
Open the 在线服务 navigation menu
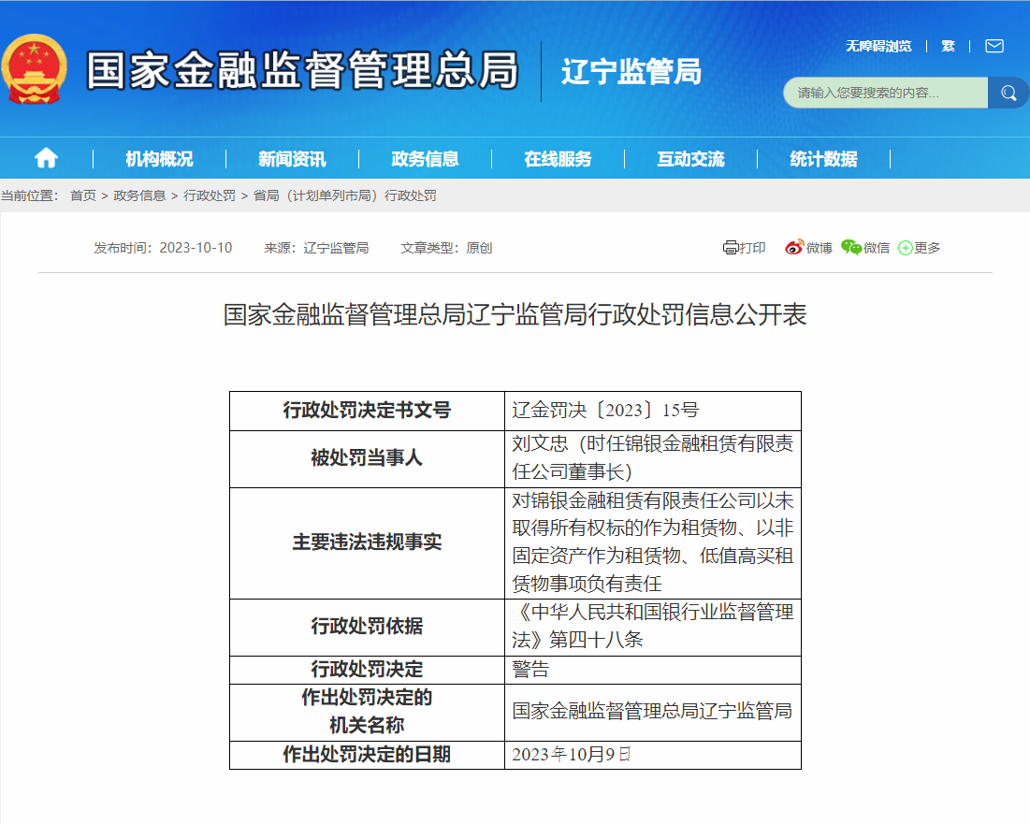point(558,159)
